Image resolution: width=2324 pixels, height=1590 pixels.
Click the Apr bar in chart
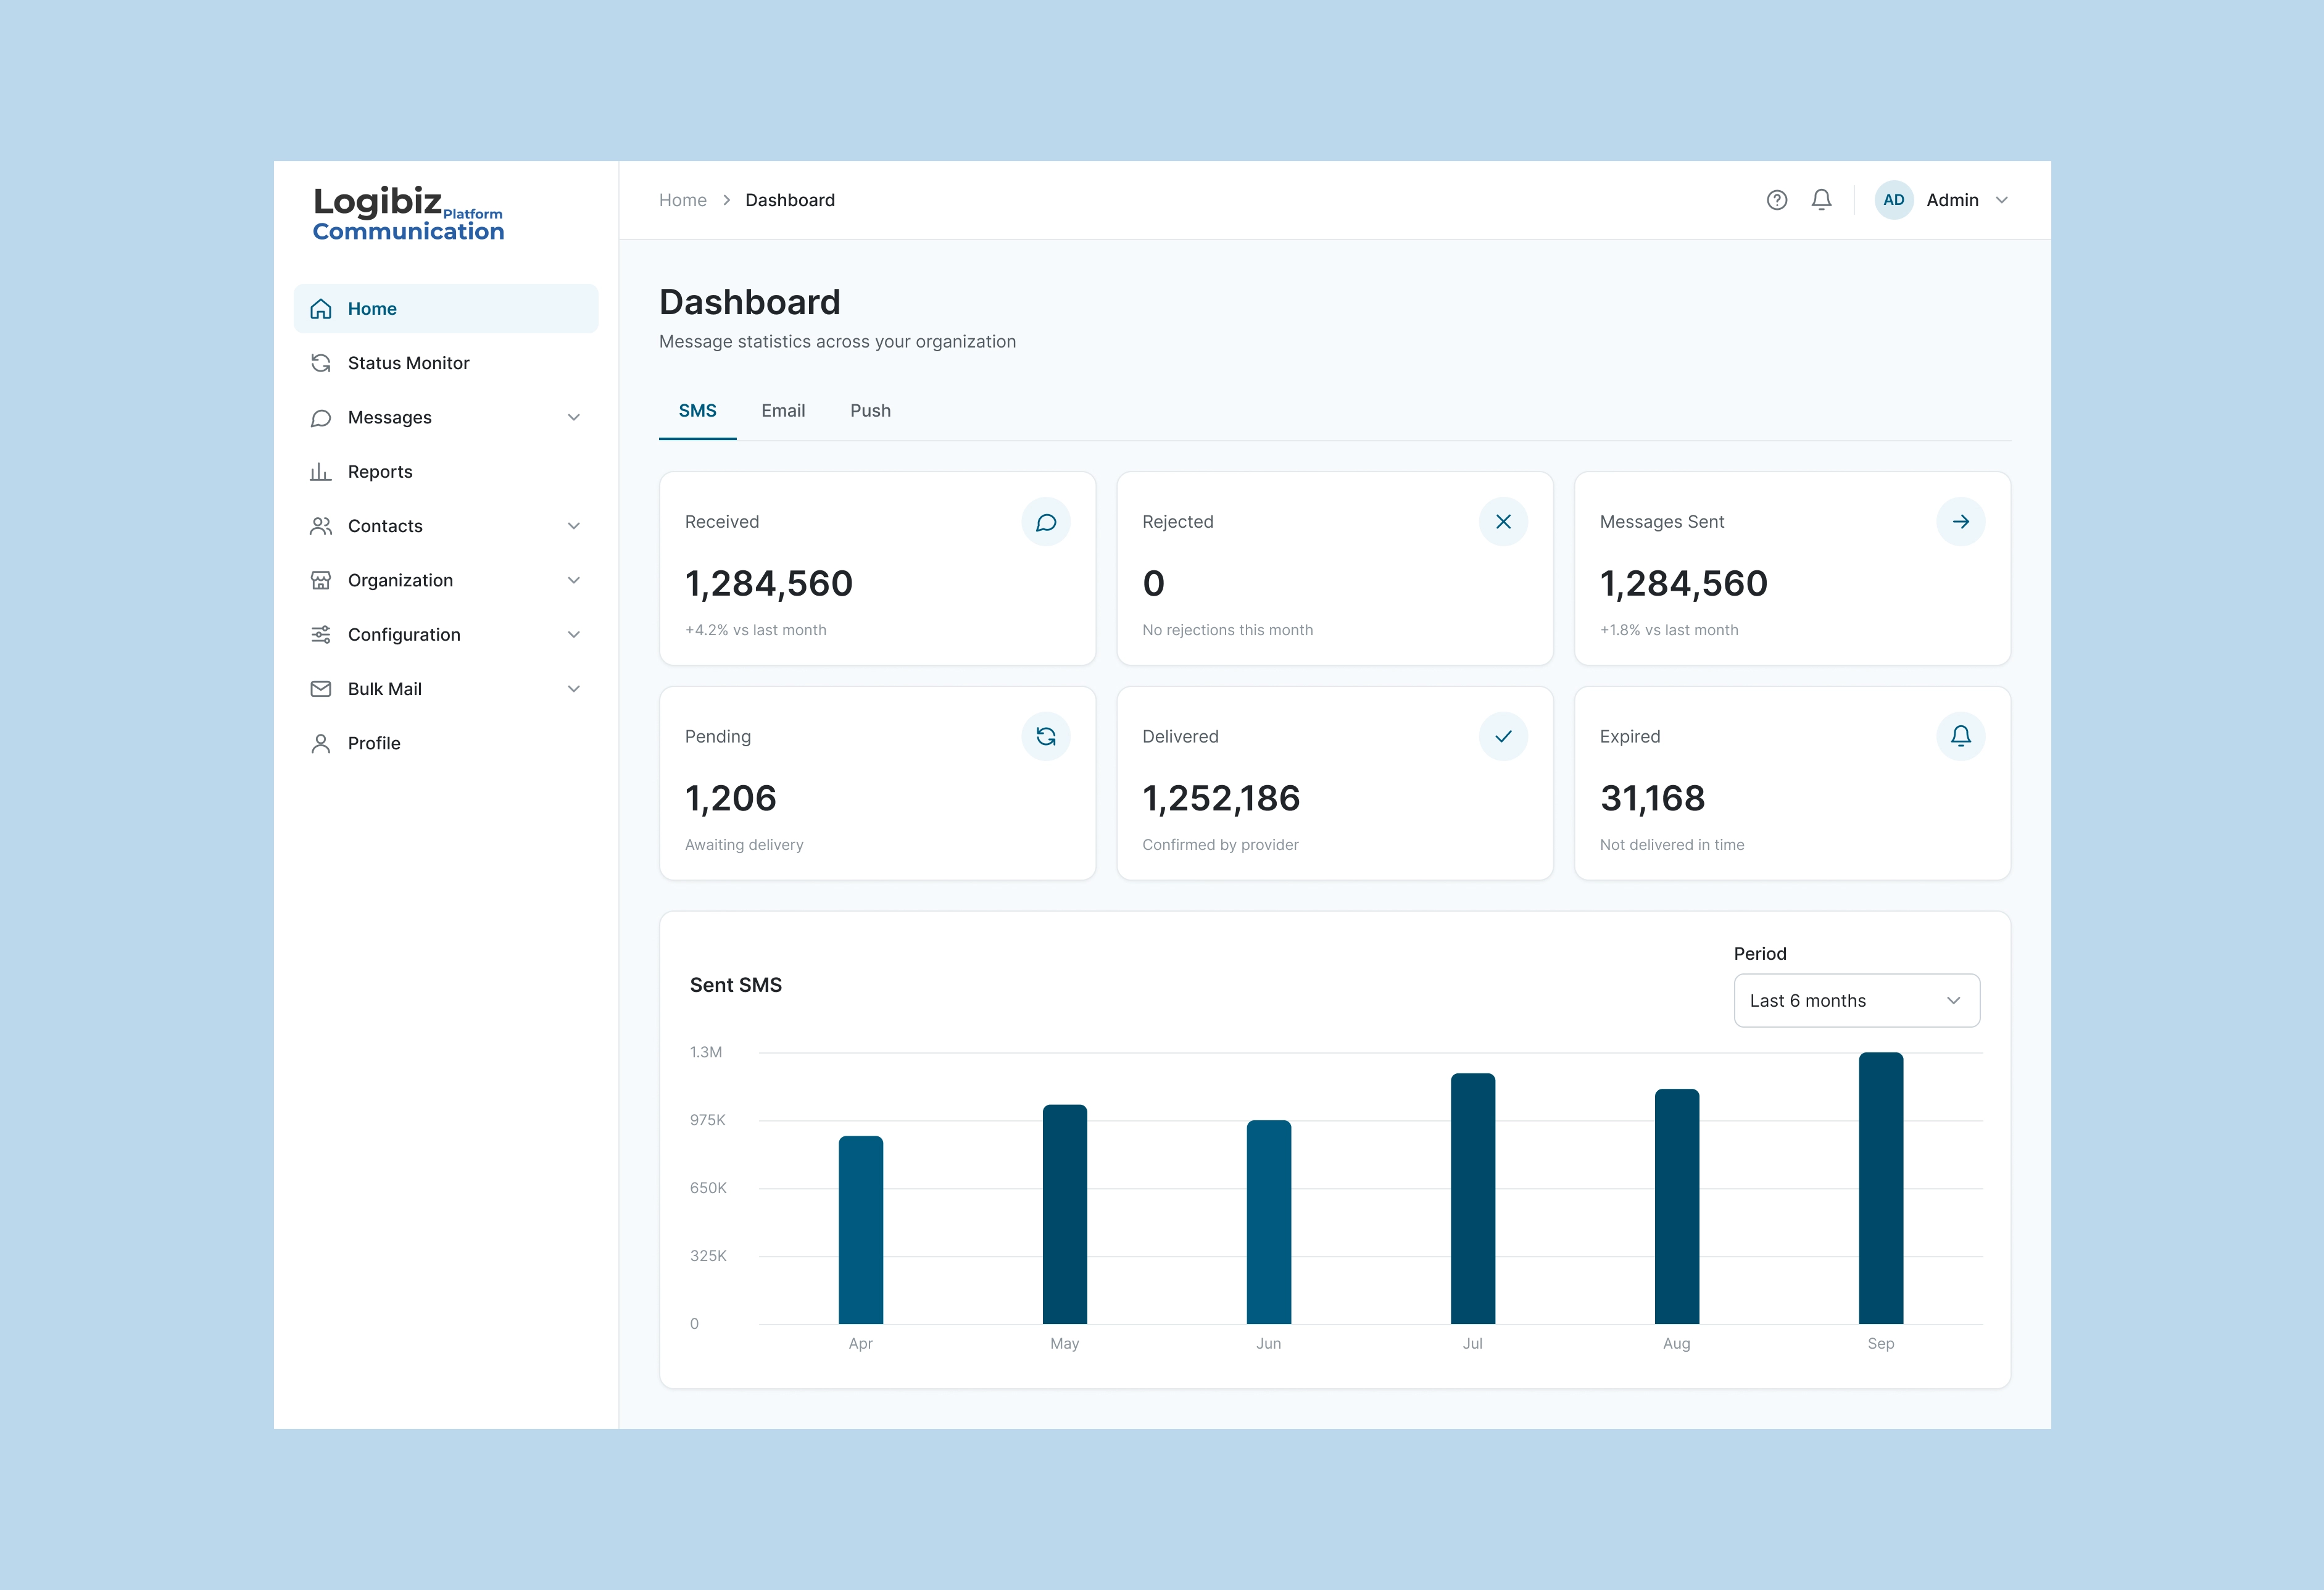pos(860,1230)
